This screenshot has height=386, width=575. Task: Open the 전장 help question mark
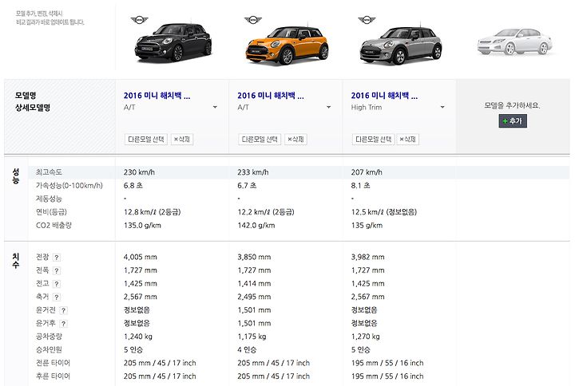coord(57,258)
